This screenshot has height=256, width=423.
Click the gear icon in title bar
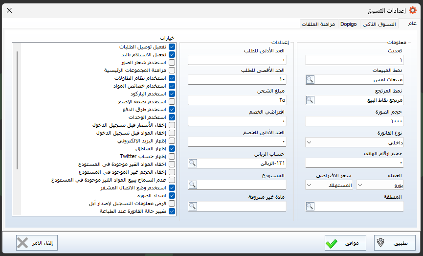click(412, 10)
